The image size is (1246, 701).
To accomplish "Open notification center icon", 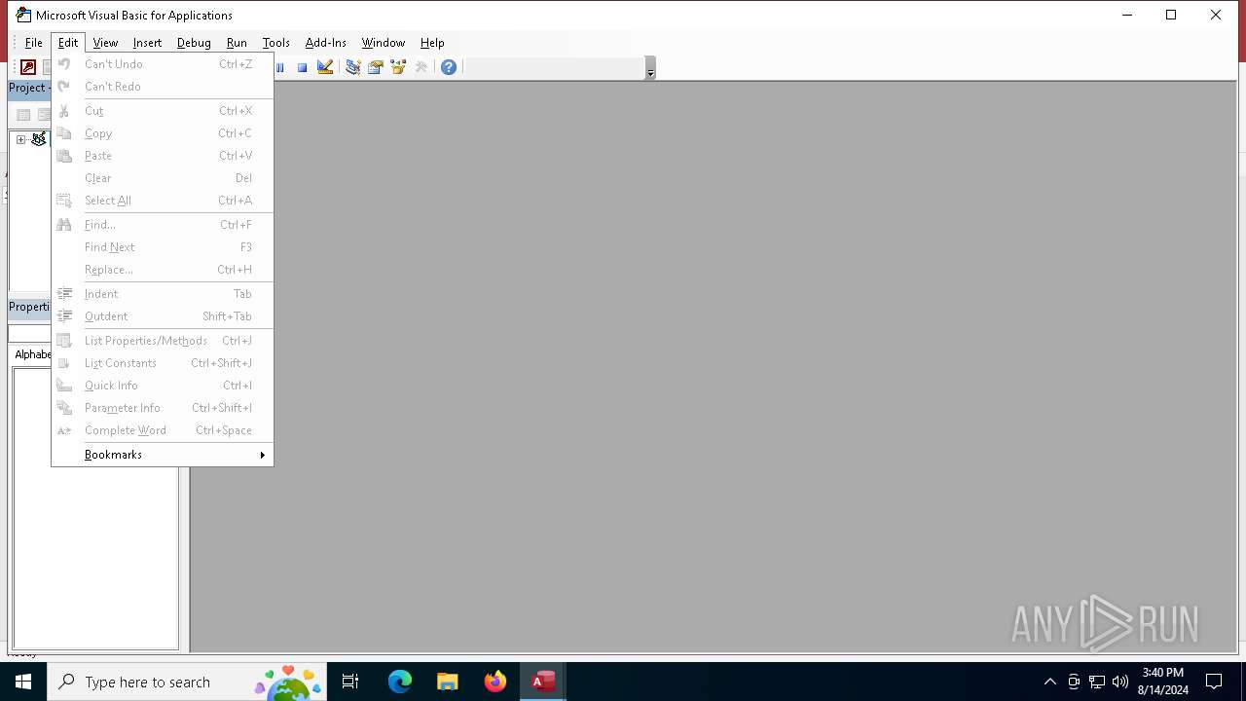I will click(x=1214, y=682).
